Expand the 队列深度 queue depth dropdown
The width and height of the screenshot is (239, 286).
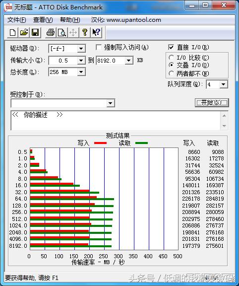pyautogui.click(x=224, y=84)
